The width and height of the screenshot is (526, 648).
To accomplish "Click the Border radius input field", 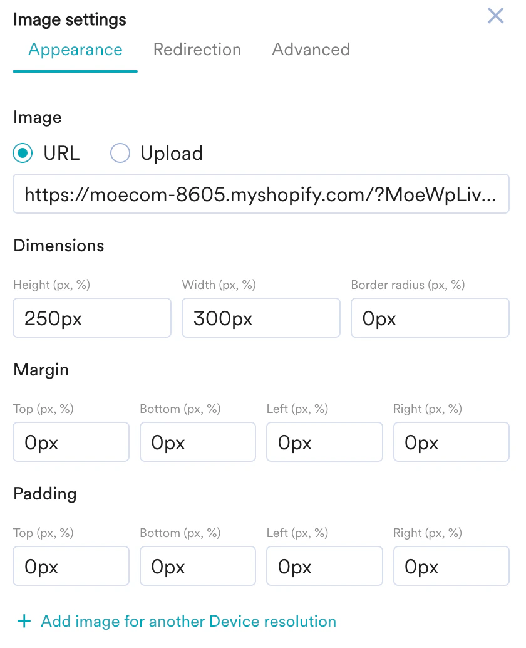I will click(430, 318).
